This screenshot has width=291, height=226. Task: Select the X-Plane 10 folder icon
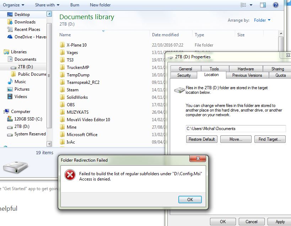(62, 45)
